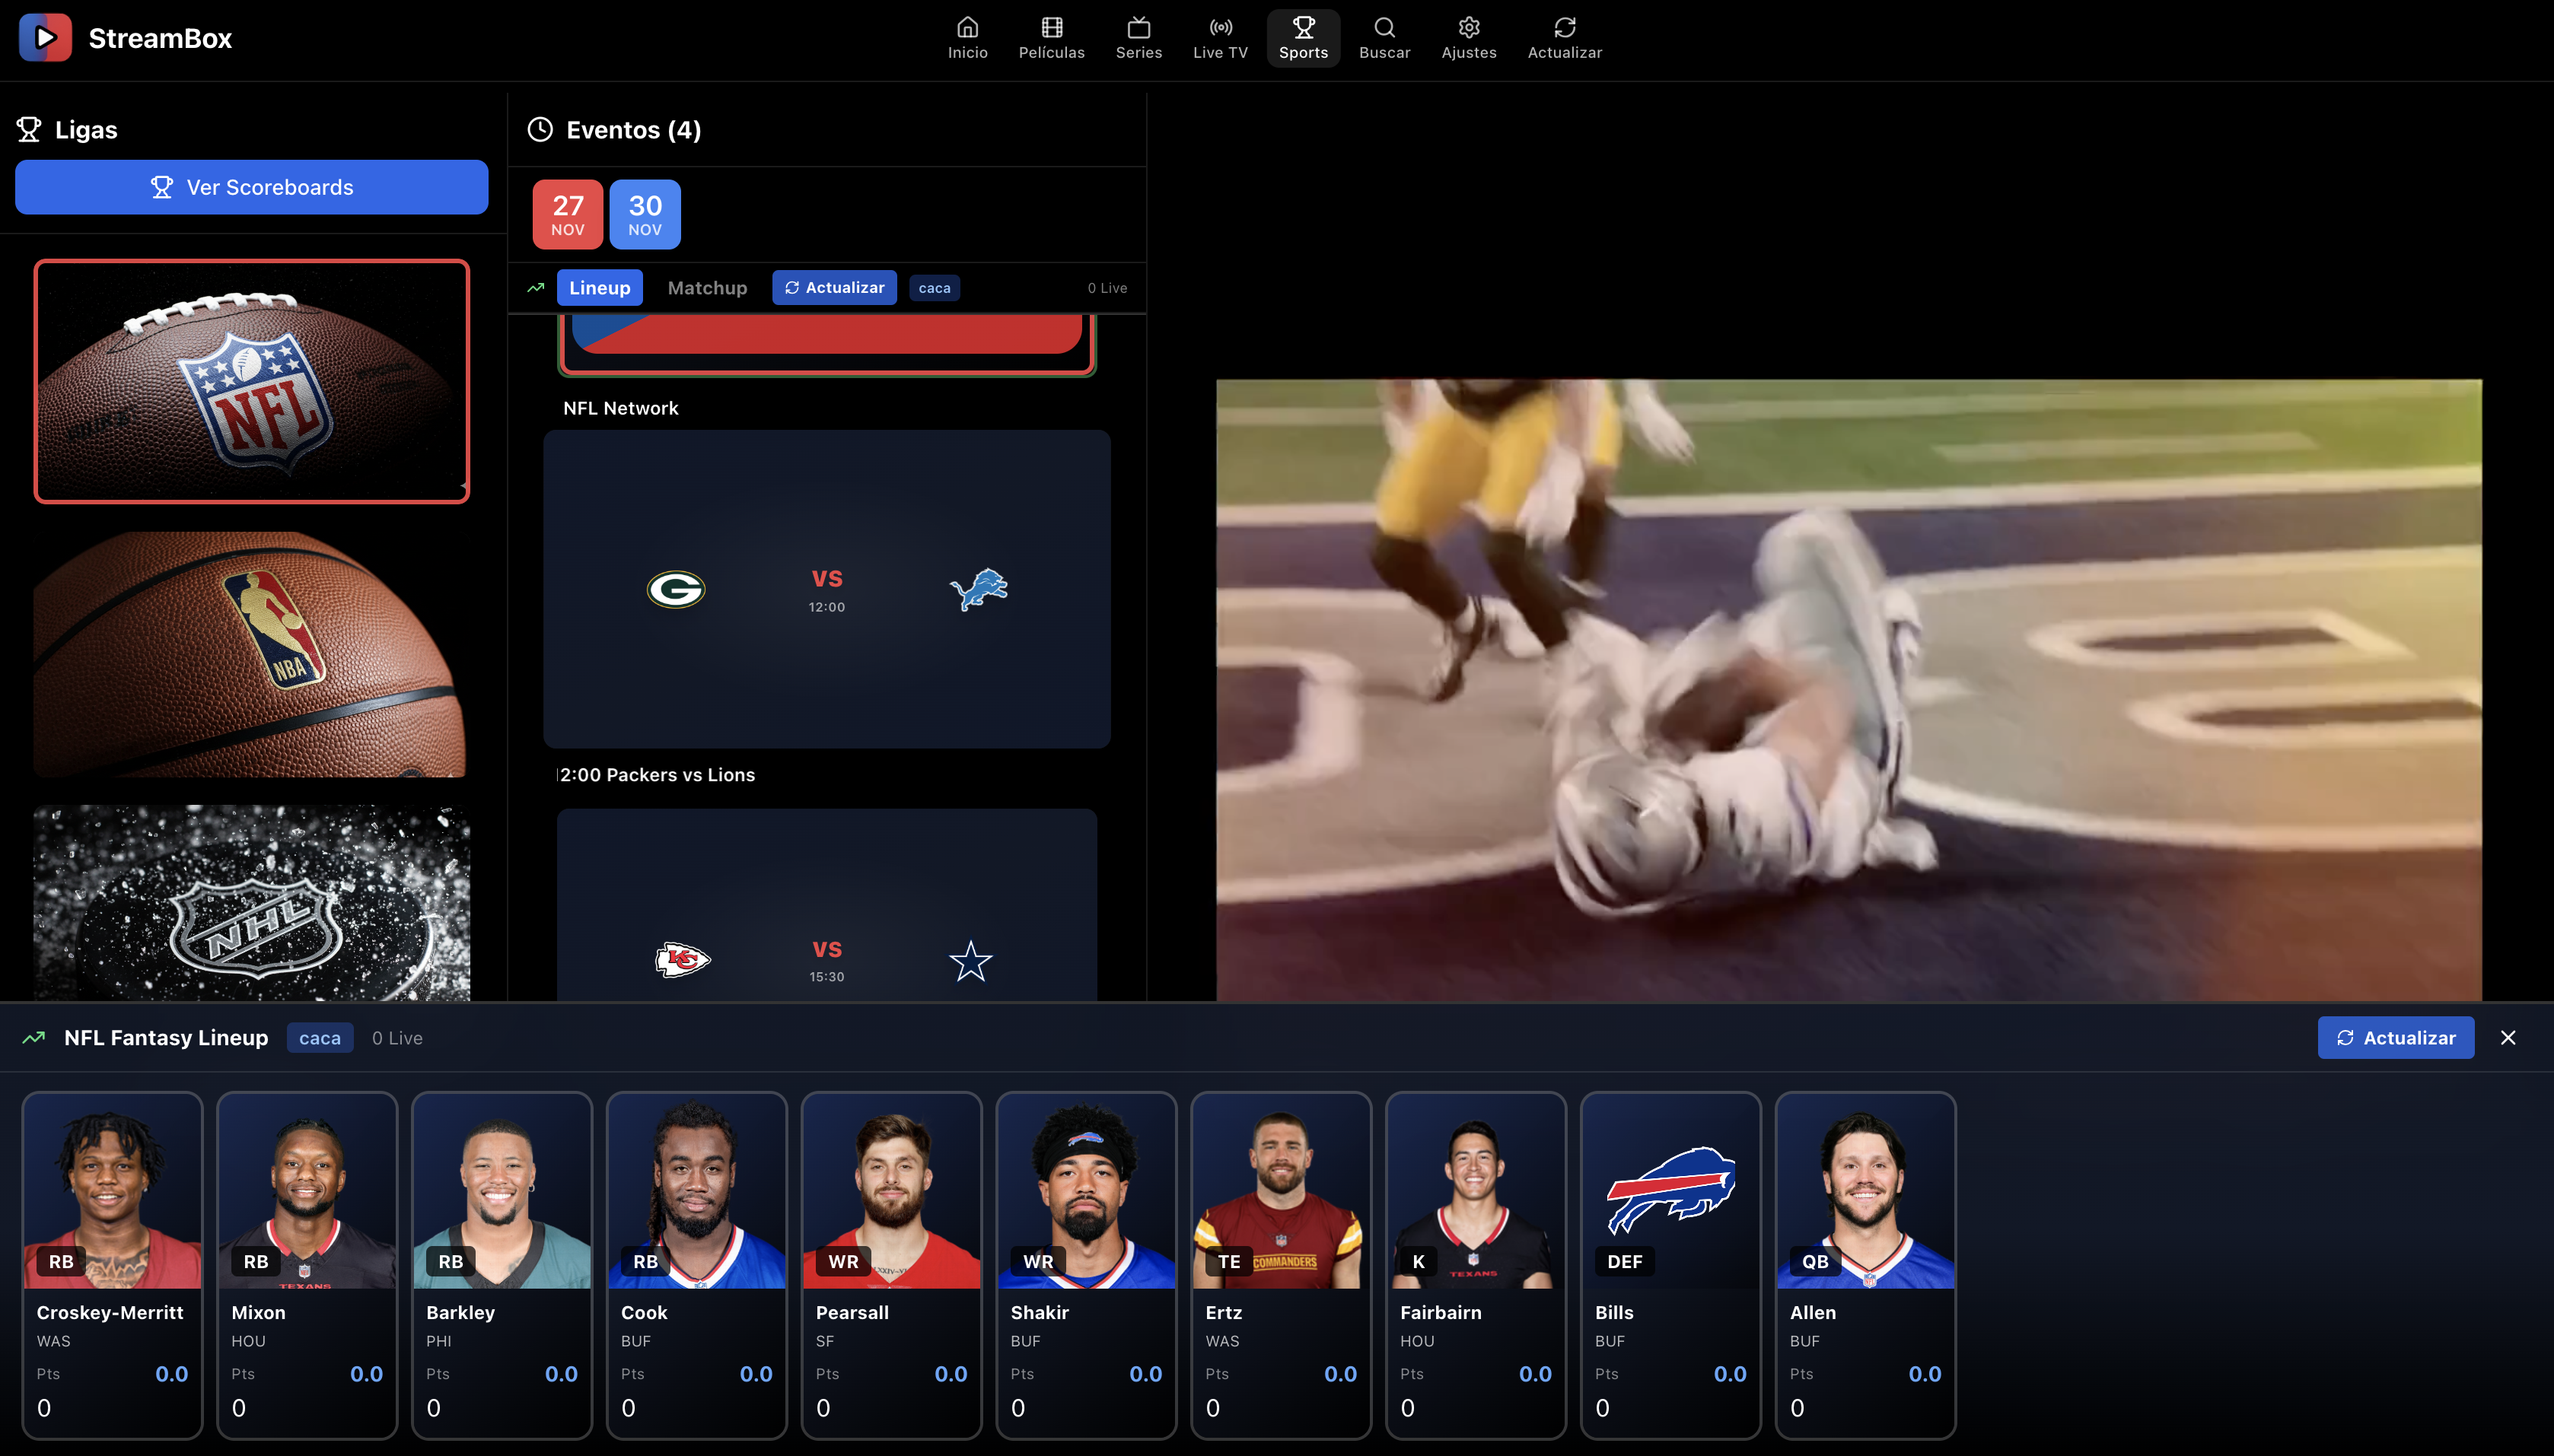Choose the NBA league thumbnail
Viewport: 2554px width, 1456px height.
[x=251, y=654]
